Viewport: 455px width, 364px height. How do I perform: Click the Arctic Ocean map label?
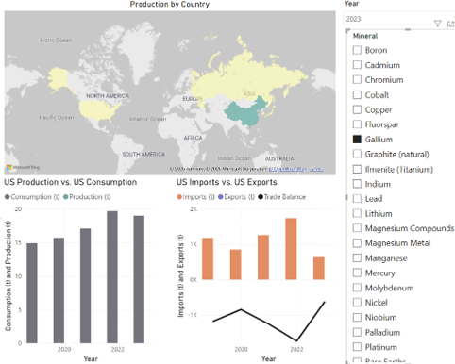click(x=56, y=41)
